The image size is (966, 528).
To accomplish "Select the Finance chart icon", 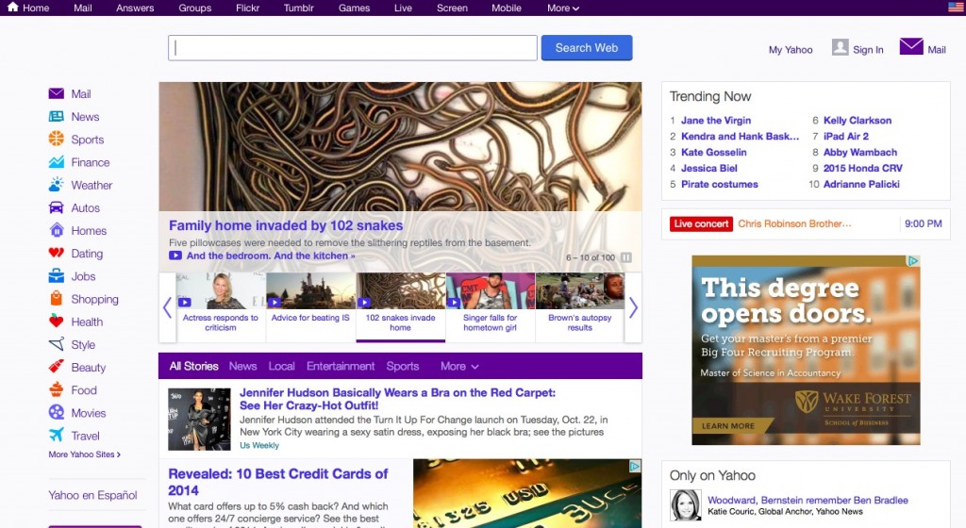I will [x=57, y=162].
